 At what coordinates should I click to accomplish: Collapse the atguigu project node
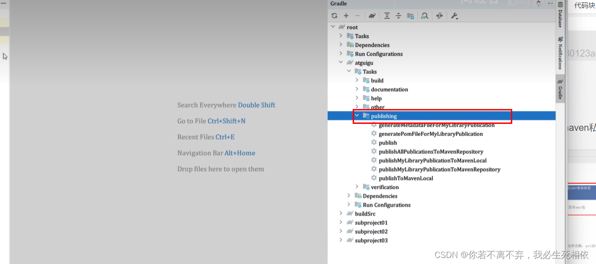point(341,62)
